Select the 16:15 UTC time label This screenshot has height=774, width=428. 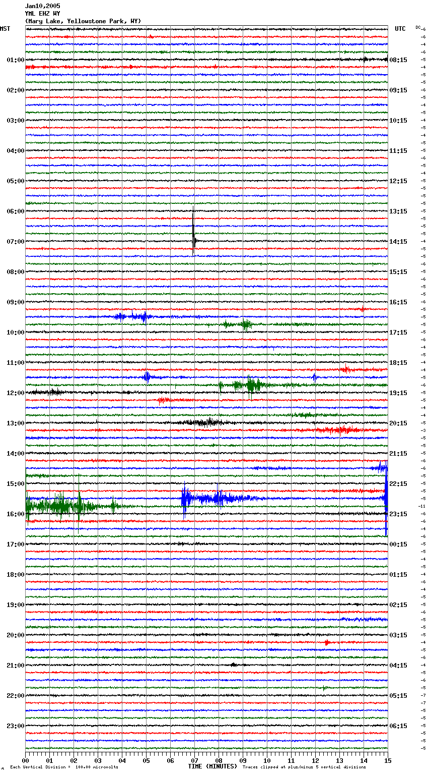398,302
